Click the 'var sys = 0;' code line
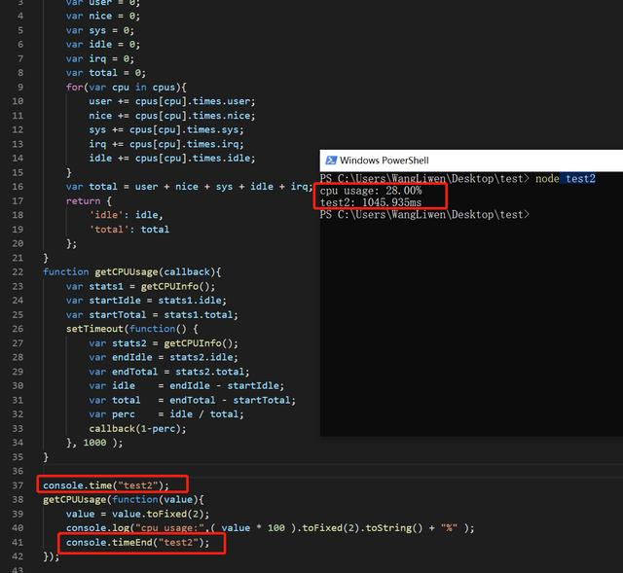The image size is (623, 573). pyautogui.click(x=100, y=30)
